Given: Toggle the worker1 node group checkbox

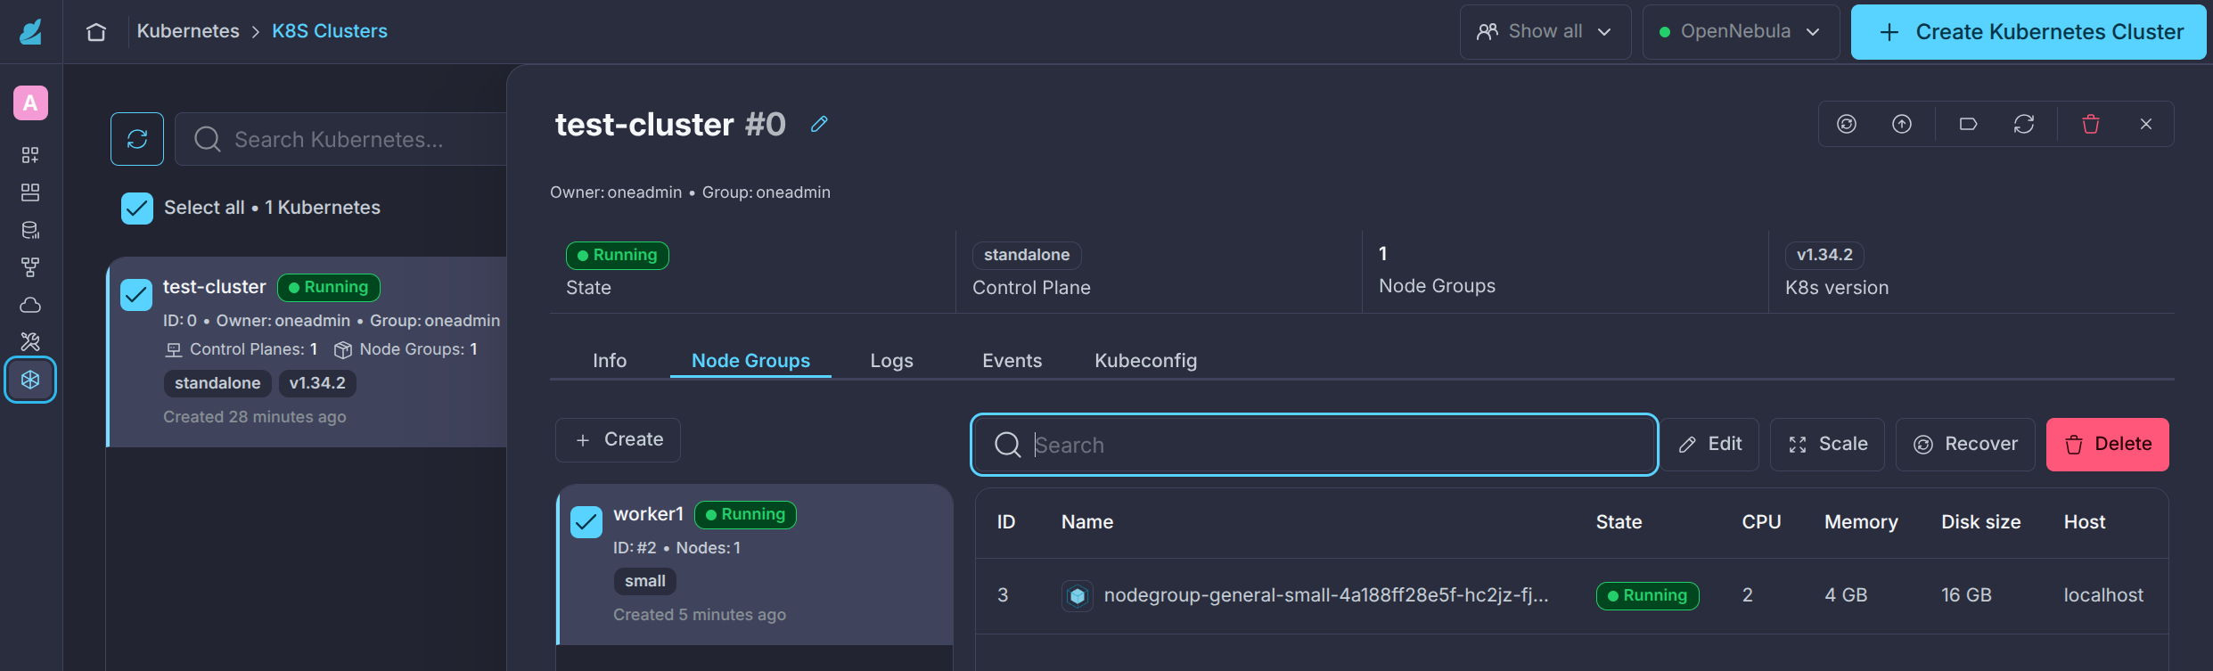Looking at the screenshot, I should click(x=586, y=521).
